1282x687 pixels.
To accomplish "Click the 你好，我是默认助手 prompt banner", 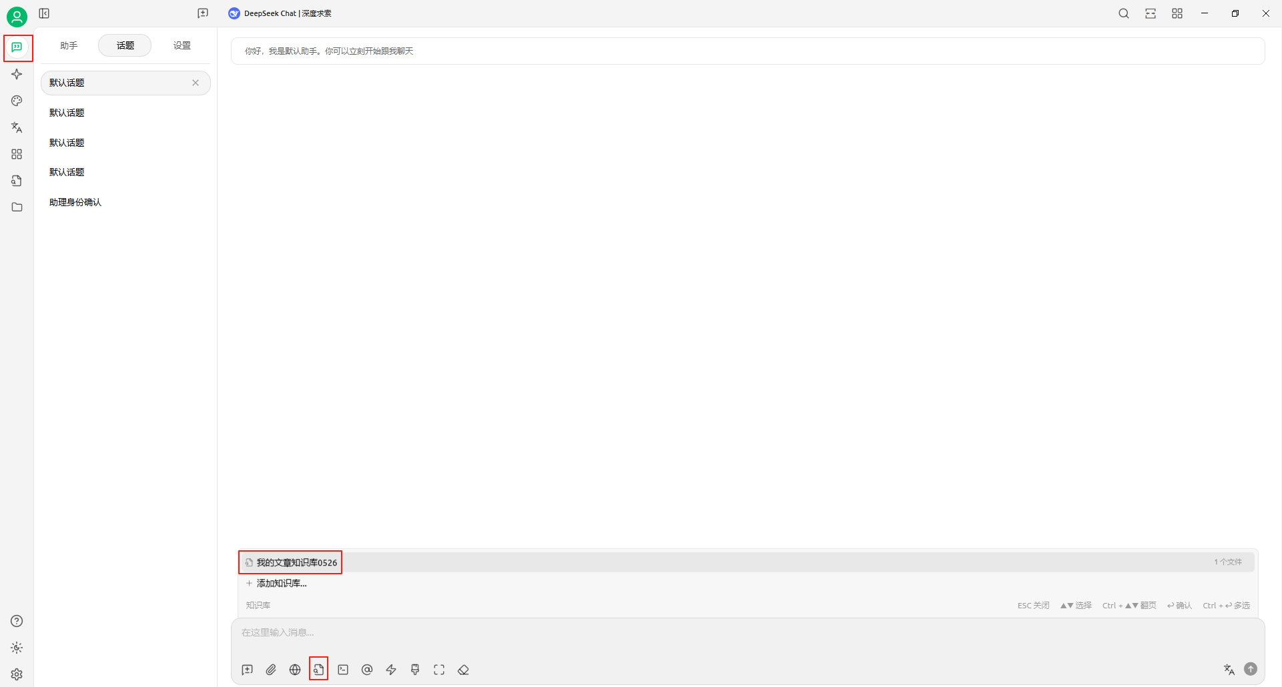I will (747, 51).
